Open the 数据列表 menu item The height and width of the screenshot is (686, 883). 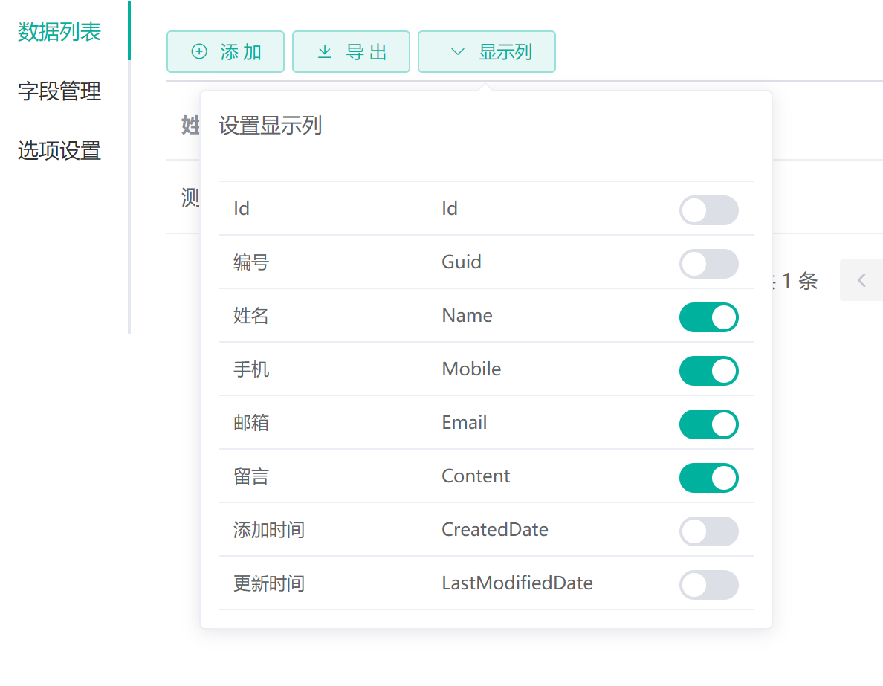pos(59,32)
